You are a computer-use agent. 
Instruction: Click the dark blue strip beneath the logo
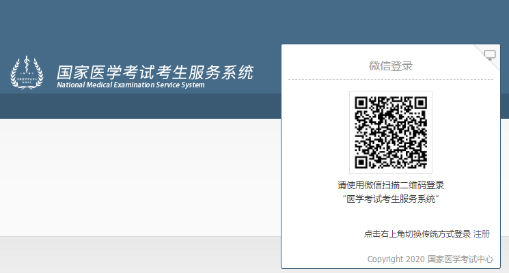pyautogui.click(x=137, y=106)
